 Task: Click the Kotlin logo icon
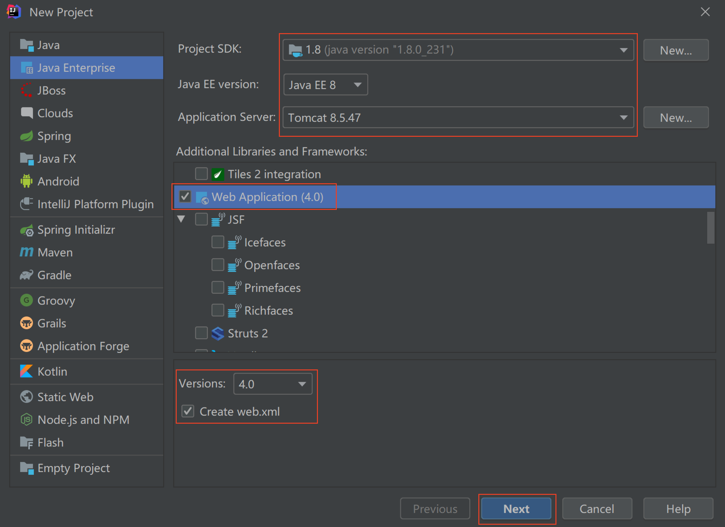(26, 371)
